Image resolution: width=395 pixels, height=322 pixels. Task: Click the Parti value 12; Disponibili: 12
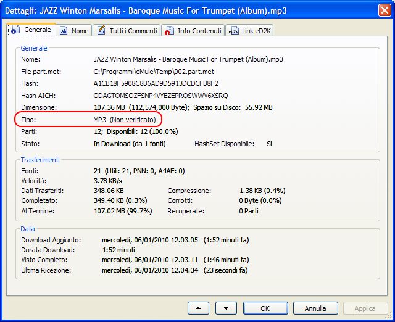point(136,131)
